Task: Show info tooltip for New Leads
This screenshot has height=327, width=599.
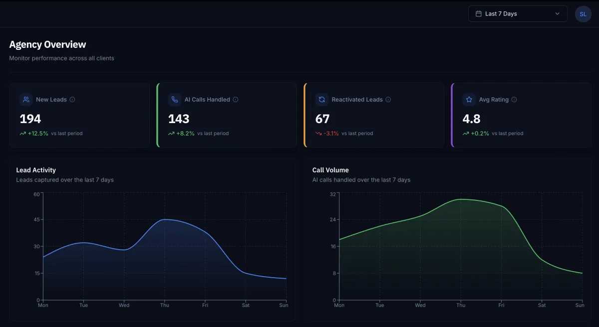Action: [72, 100]
